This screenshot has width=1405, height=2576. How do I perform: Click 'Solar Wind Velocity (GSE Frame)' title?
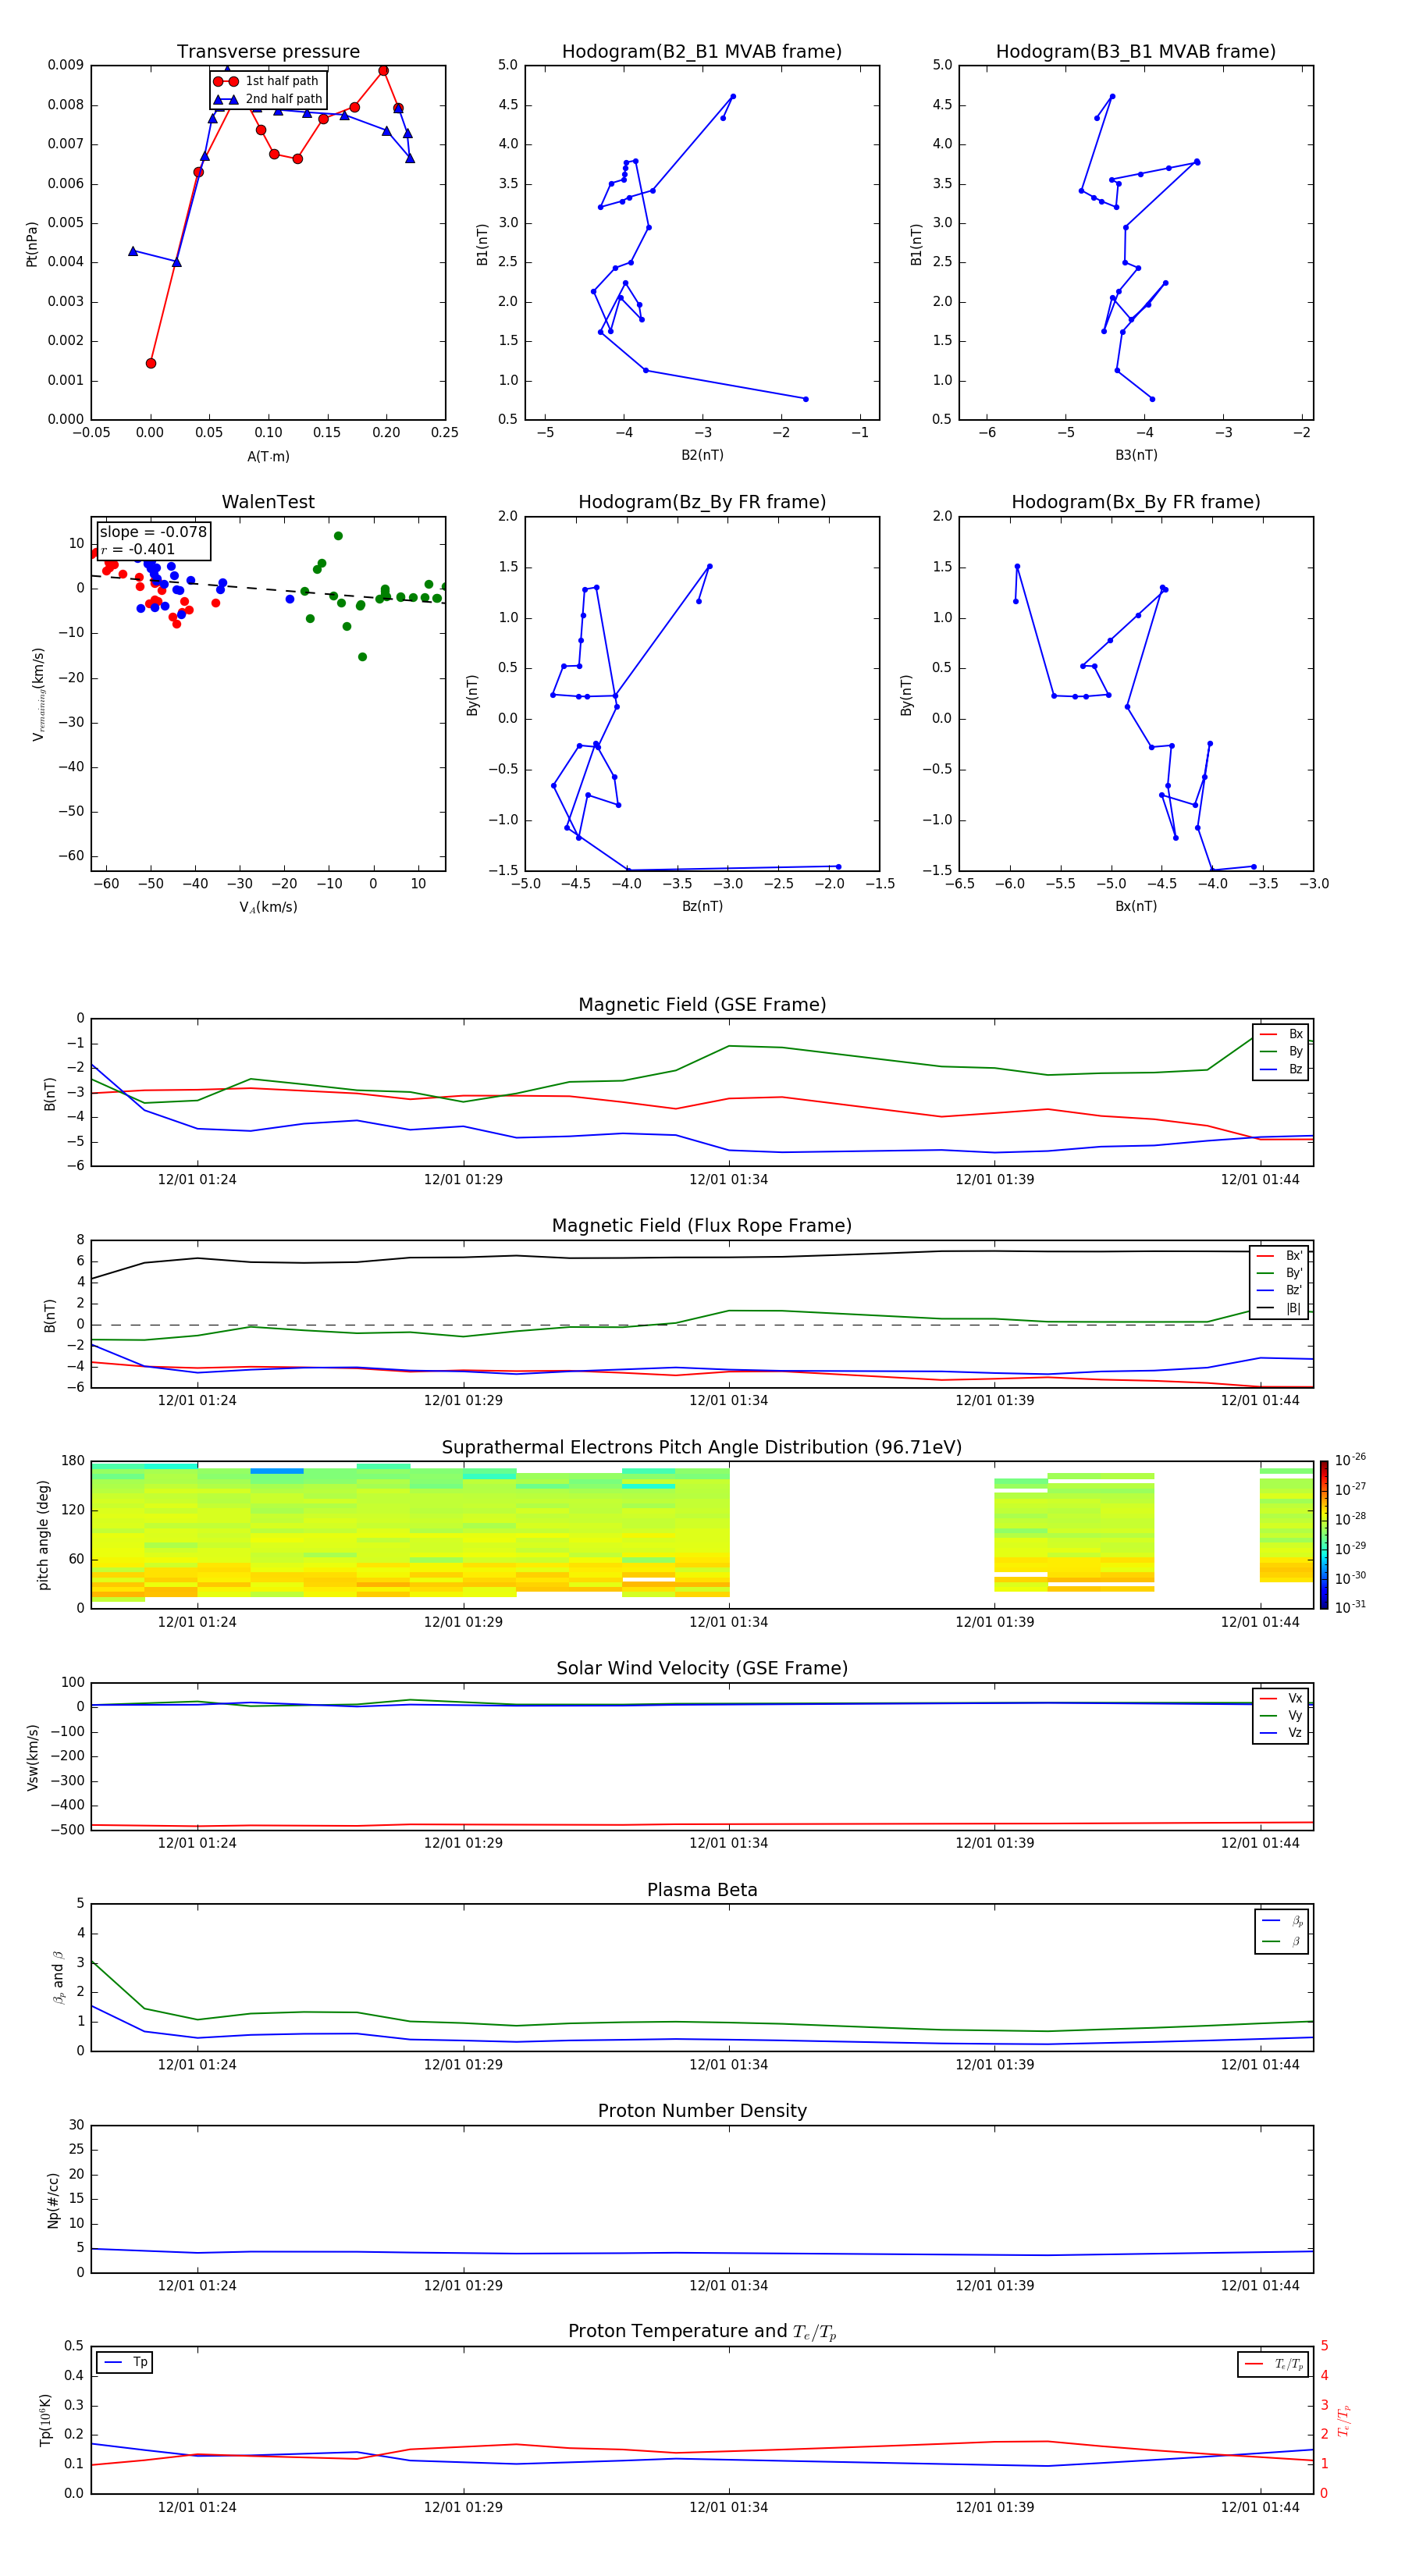click(702, 1668)
